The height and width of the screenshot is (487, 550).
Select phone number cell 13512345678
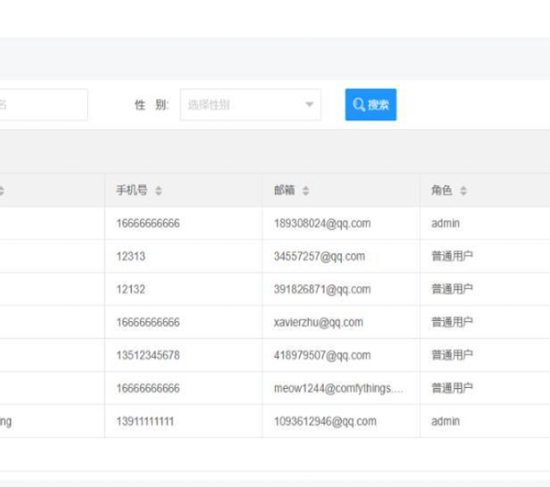148,355
